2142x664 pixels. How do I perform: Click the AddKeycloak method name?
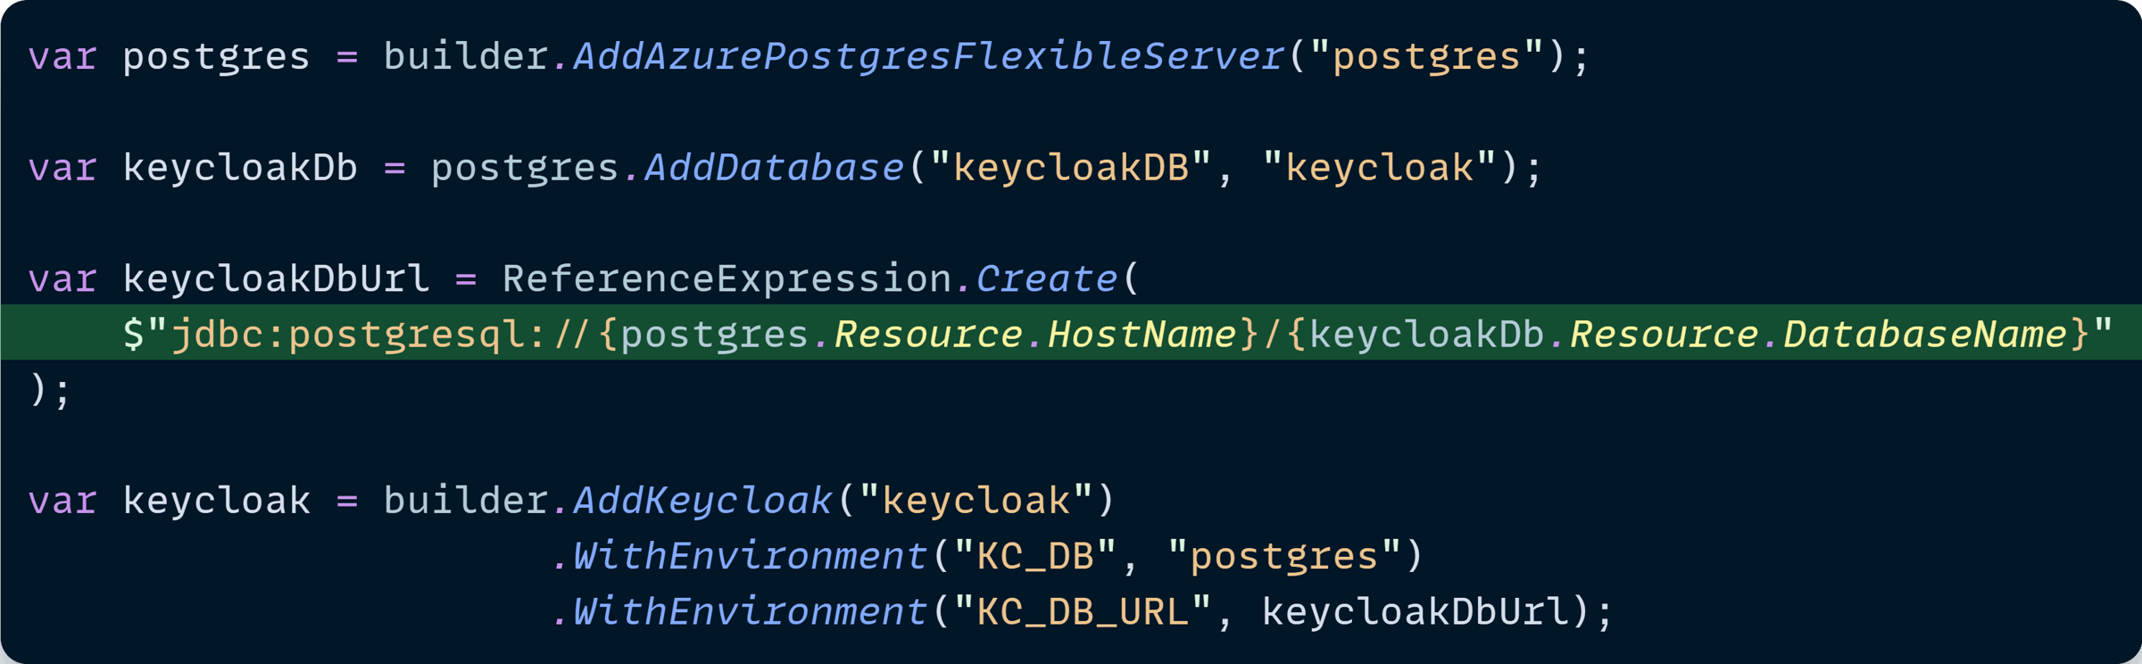tap(702, 501)
